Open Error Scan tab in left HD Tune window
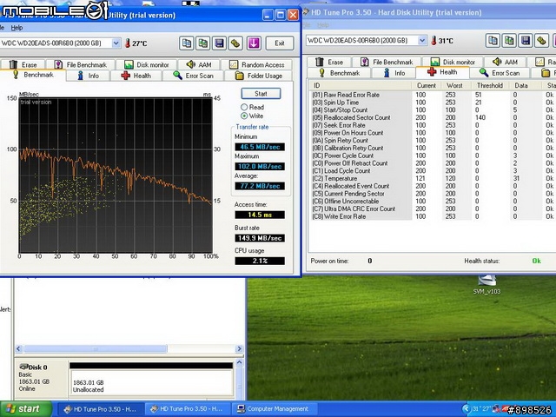The height and width of the screenshot is (417, 556). click(x=193, y=76)
